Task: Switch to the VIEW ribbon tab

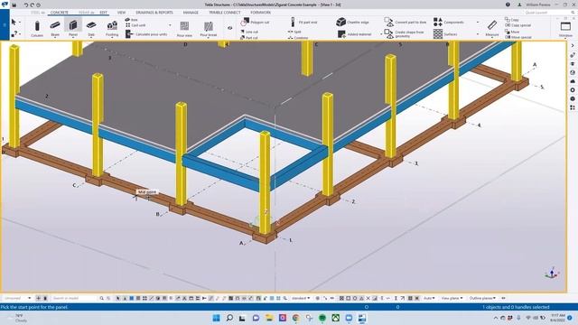Action: click(121, 13)
